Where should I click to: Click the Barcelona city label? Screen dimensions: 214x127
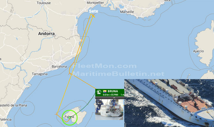[59, 66]
